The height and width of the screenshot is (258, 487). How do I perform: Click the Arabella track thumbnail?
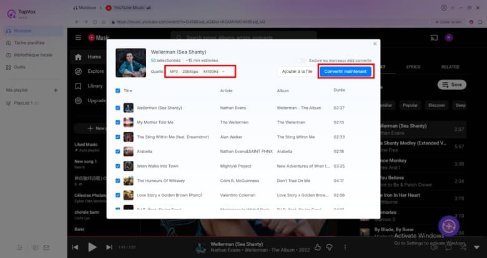coord(128,151)
